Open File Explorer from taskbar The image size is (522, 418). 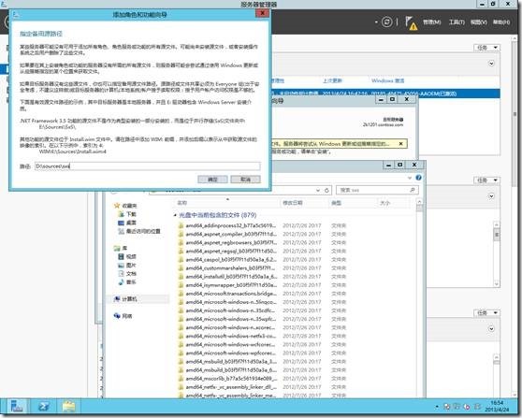point(69,407)
